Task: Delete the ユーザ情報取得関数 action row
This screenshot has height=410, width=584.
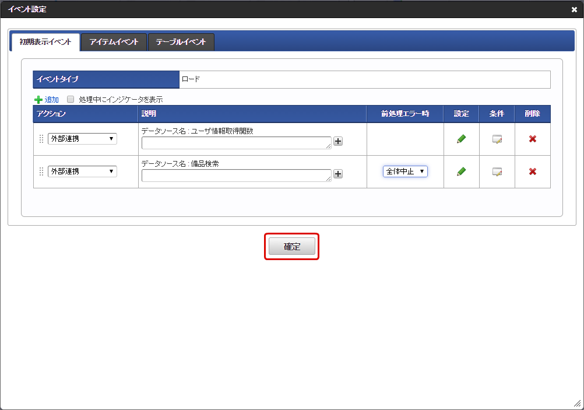Action: (532, 139)
